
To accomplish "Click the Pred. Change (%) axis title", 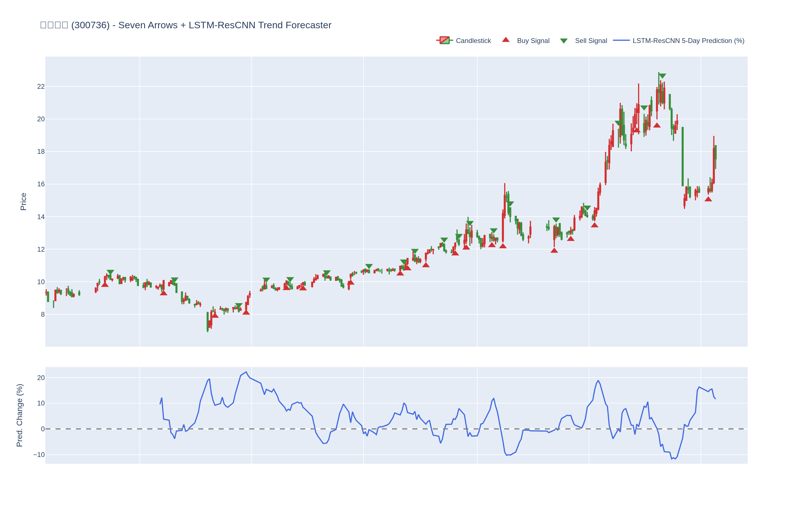I will coord(20,415).
